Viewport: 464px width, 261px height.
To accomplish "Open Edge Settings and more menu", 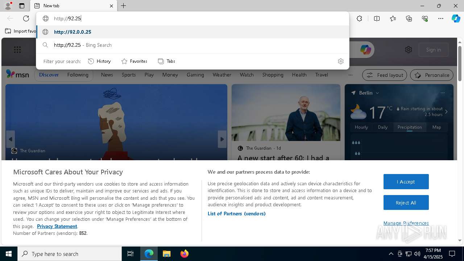I will [x=441, y=18].
